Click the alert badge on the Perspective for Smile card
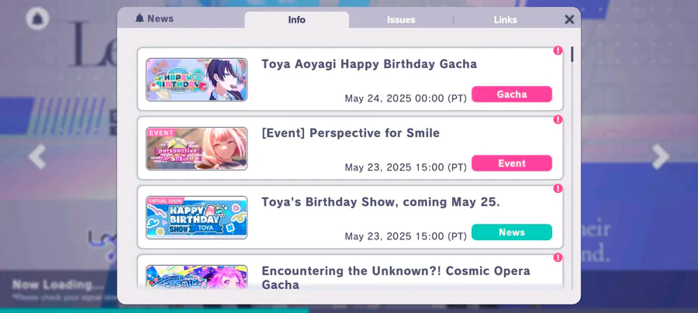 [x=558, y=119]
